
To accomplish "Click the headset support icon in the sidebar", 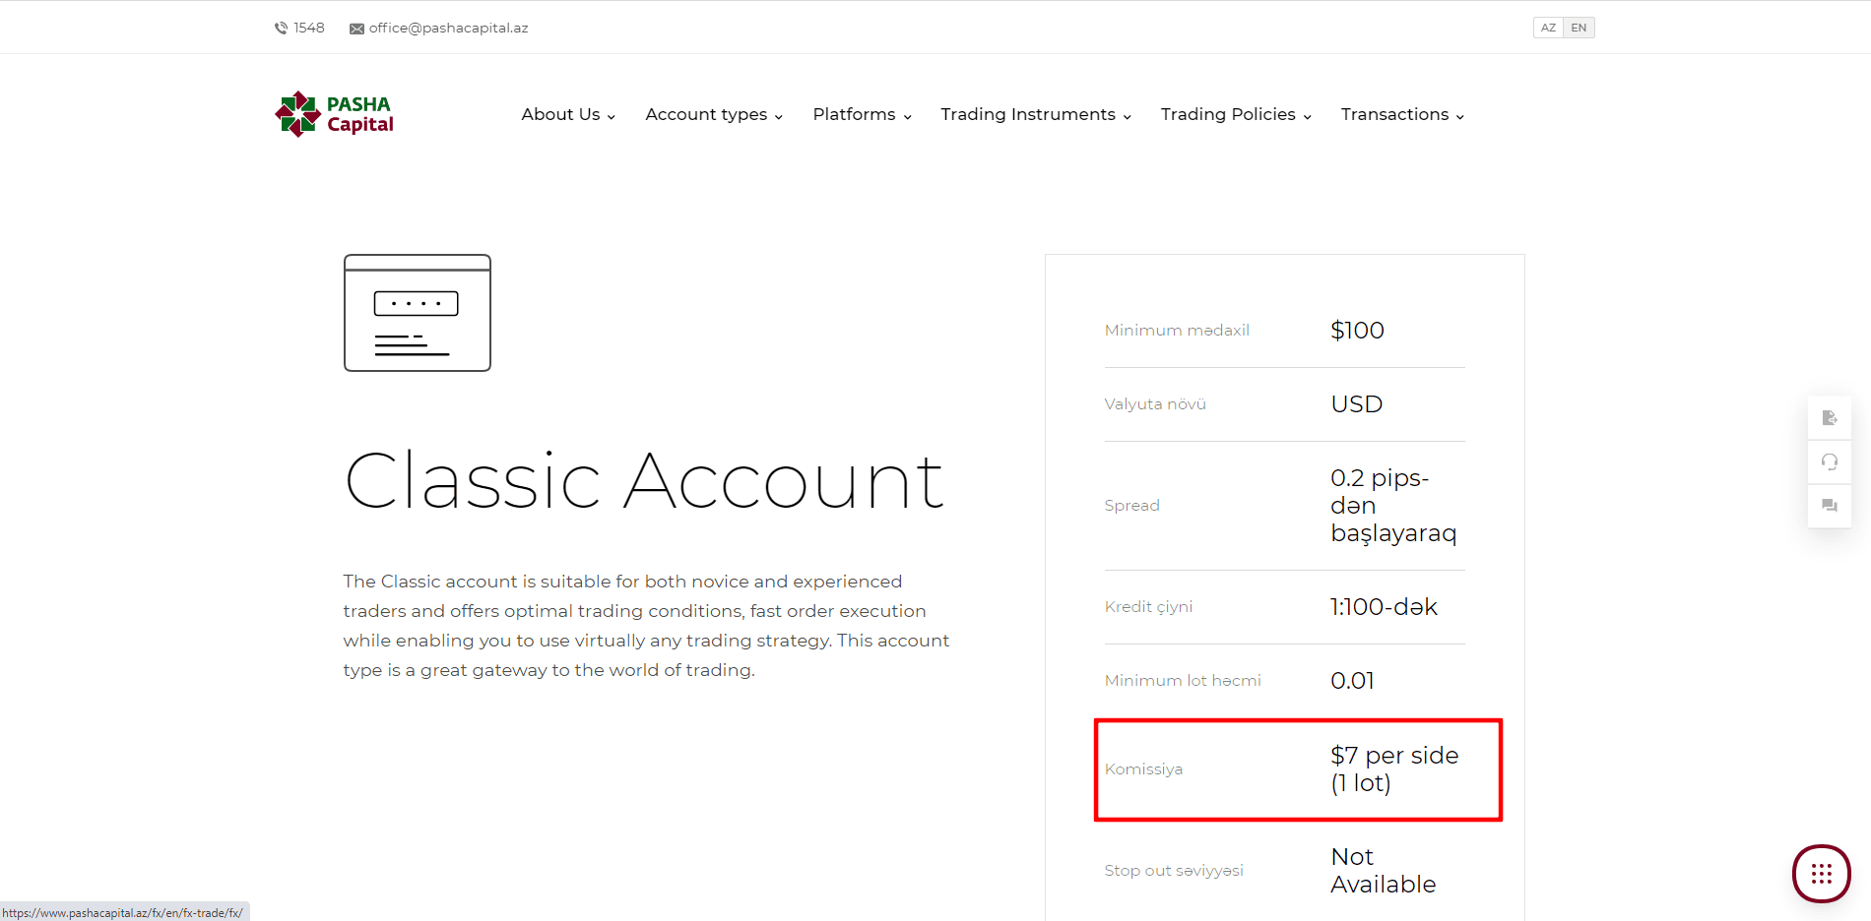I will [x=1830, y=461].
